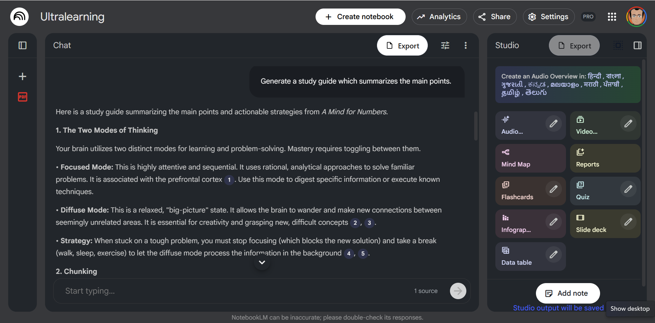Open the PDF source icon in sidebar
Image resolution: width=655 pixels, height=323 pixels.
click(23, 97)
